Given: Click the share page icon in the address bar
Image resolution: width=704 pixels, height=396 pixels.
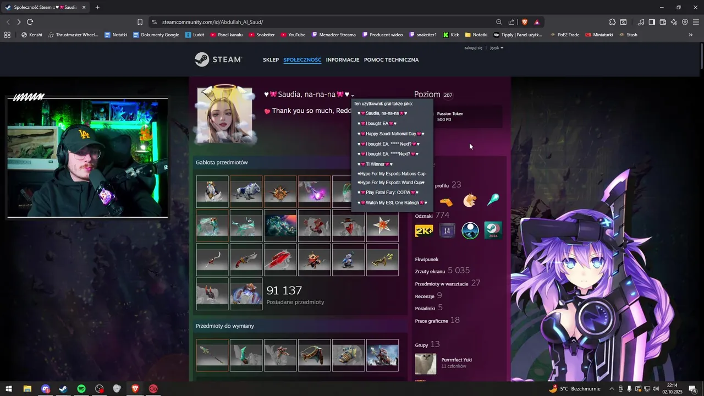Looking at the screenshot, I should click(512, 22).
